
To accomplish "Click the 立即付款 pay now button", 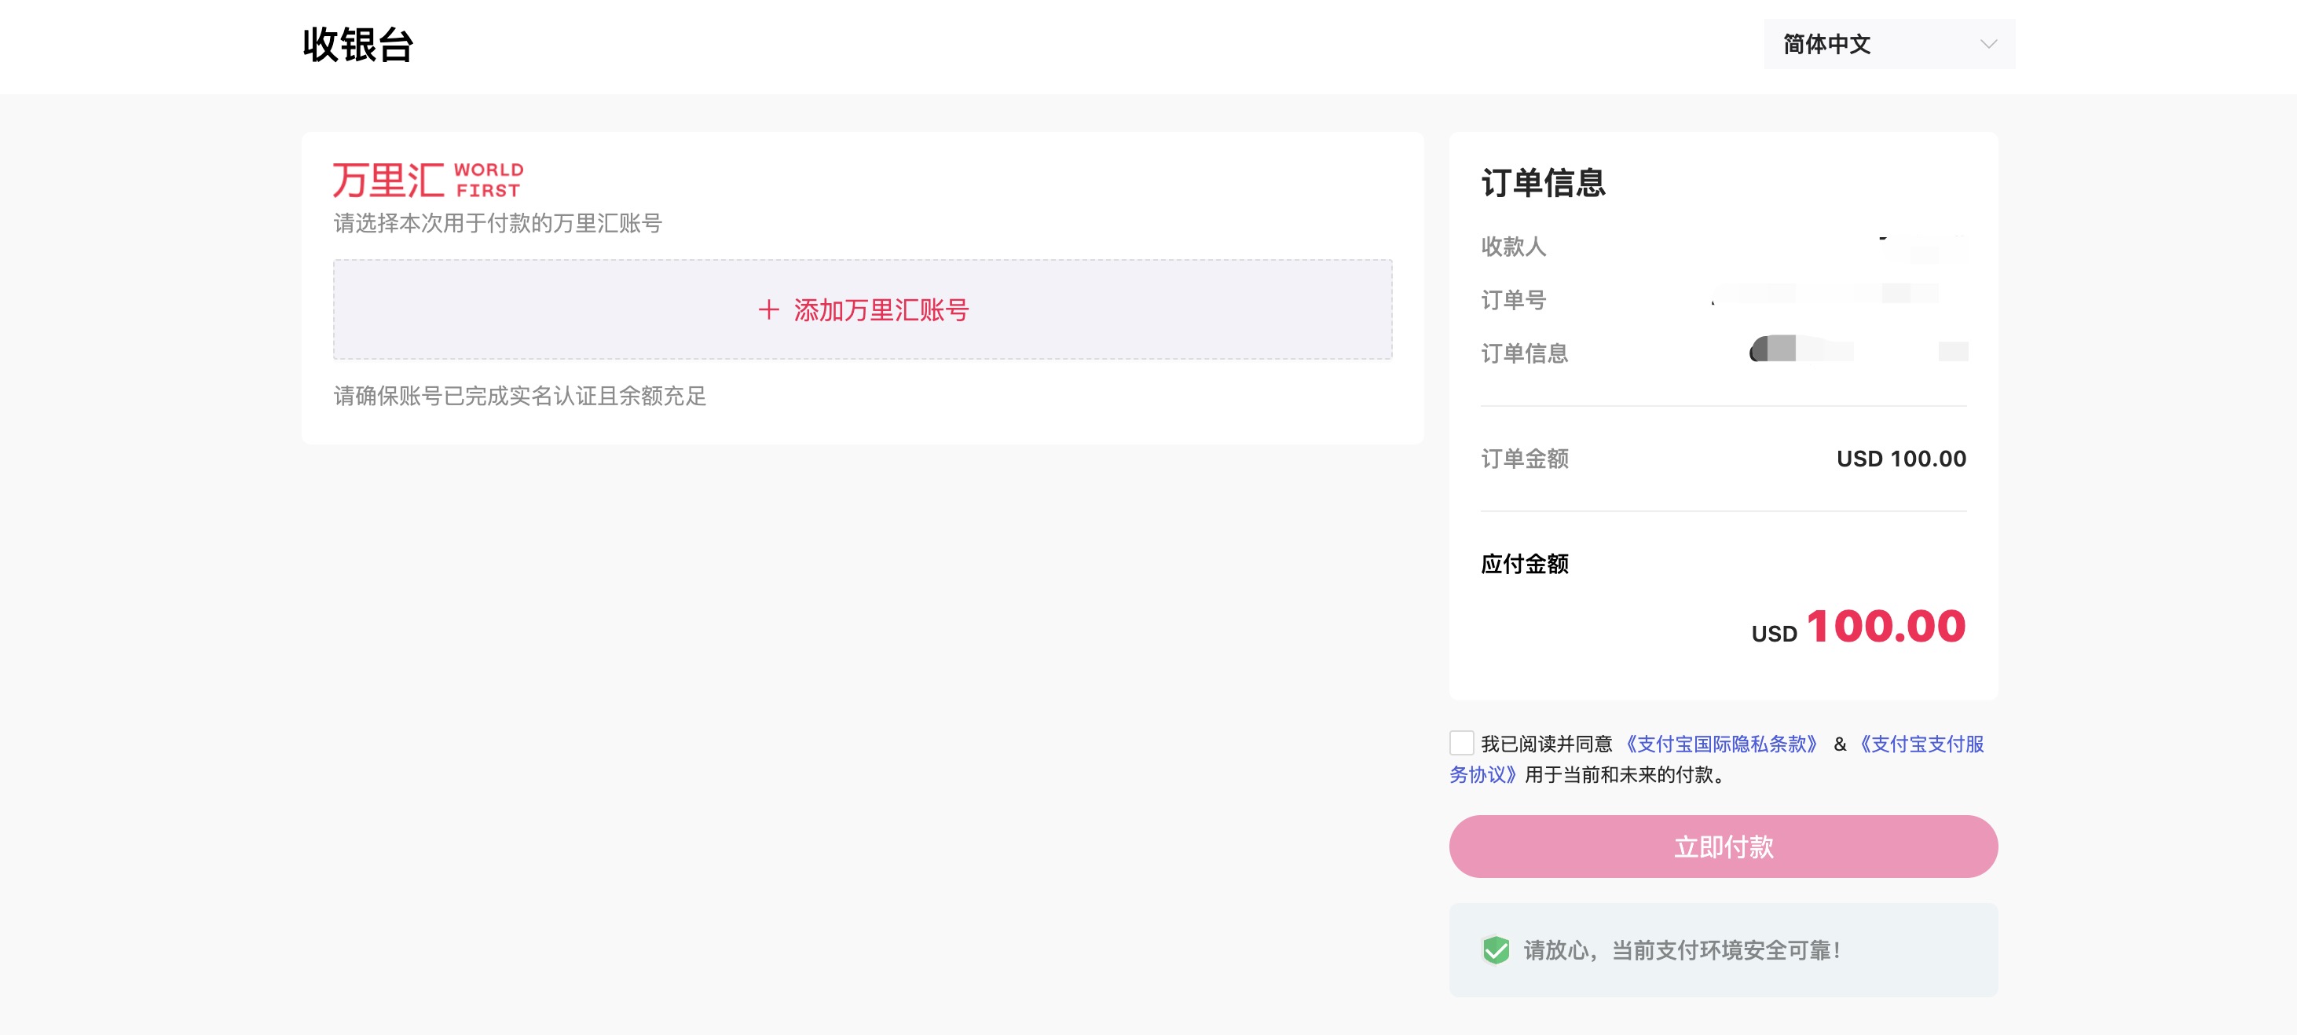I will (x=1723, y=846).
